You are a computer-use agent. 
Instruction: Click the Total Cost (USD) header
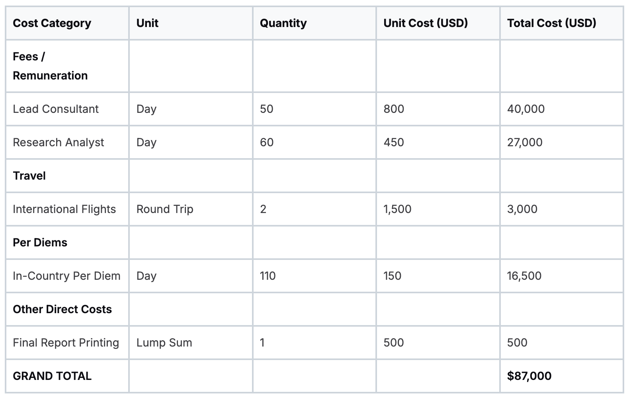[551, 23]
